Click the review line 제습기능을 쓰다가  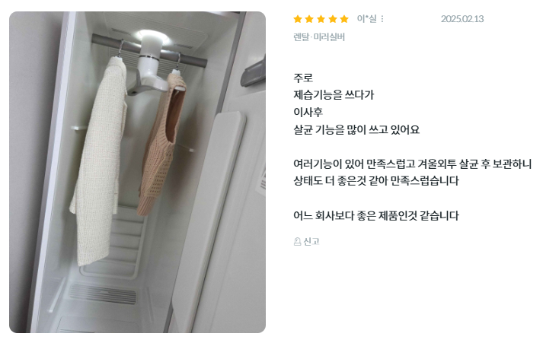point(334,95)
